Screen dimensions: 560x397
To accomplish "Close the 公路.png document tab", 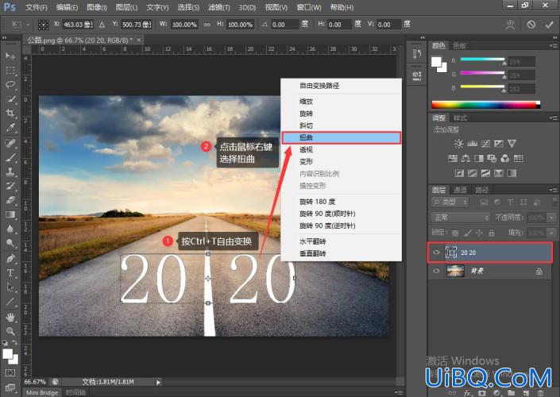I will 139,40.
